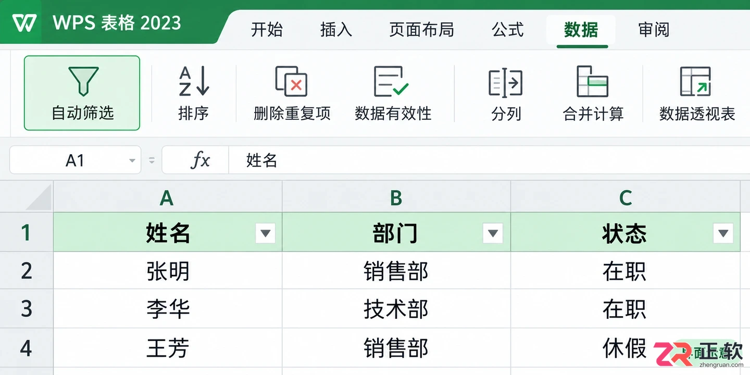Click the 休假 status cell
This screenshot has height=375, width=750.
(x=626, y=347)
